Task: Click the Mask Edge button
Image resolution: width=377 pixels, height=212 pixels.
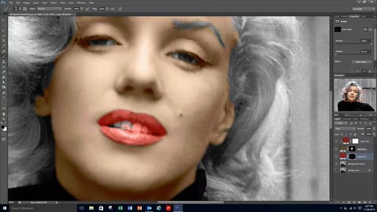Action: pyautogui.click(x=361, y=62)
